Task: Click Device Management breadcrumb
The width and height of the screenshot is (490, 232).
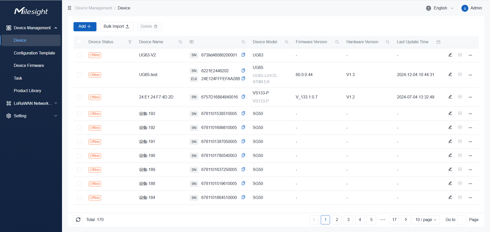Action: tap(94, 8)
